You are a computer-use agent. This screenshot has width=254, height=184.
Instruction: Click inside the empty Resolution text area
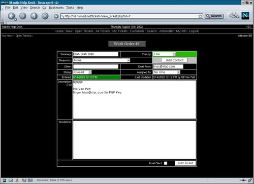[135, 140]
